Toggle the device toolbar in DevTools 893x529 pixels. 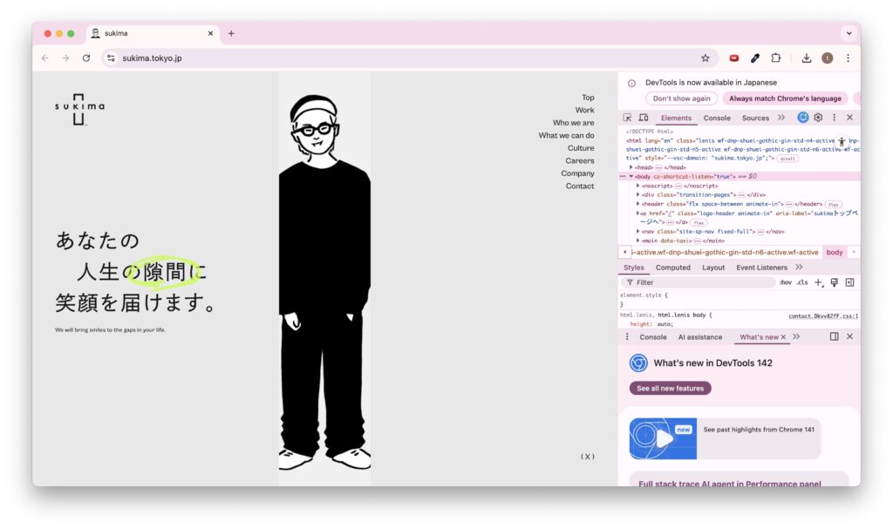(x=644, y=118)
